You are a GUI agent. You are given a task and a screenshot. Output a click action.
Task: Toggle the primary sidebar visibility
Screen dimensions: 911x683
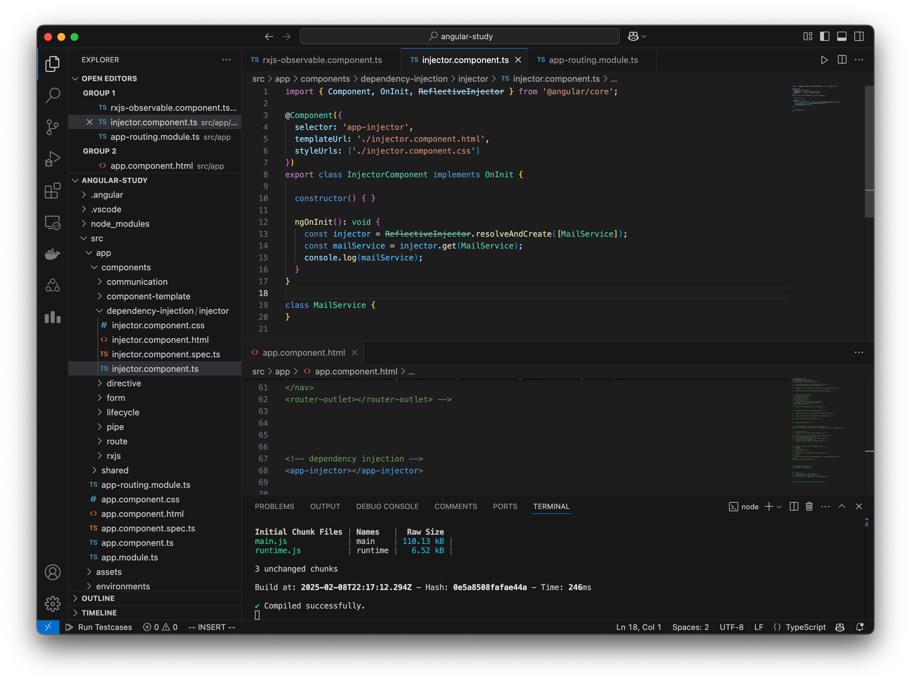click(824, 36)
